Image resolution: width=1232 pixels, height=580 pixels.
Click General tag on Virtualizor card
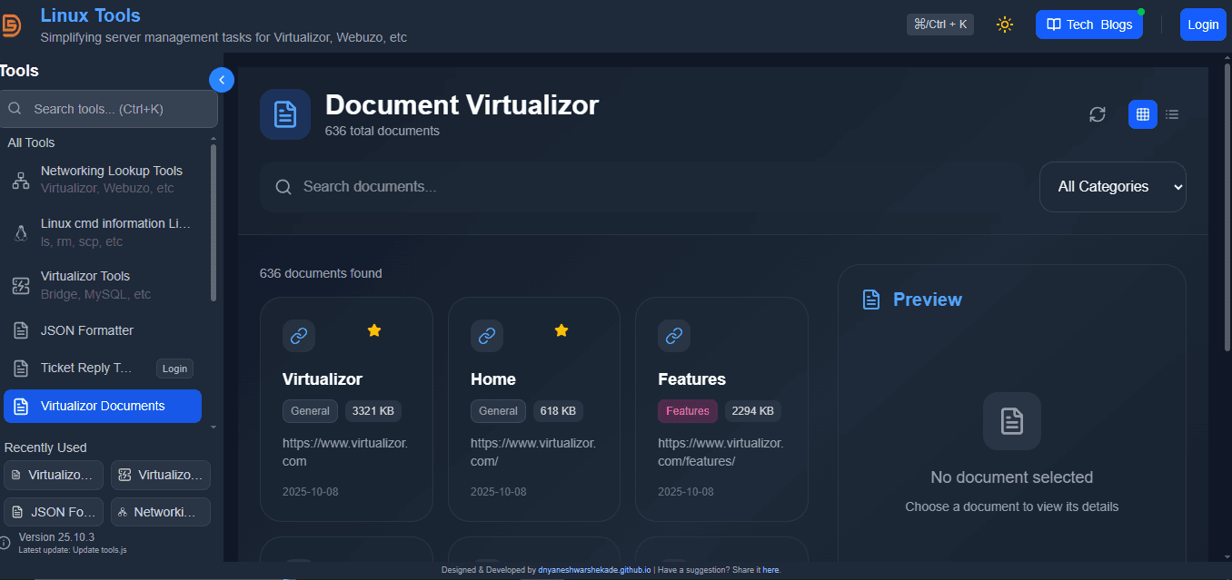(310, 411)
